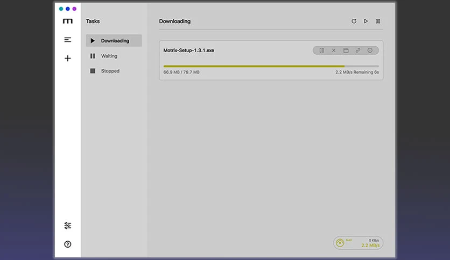Open preferences sliders icon

click(68, 226)
